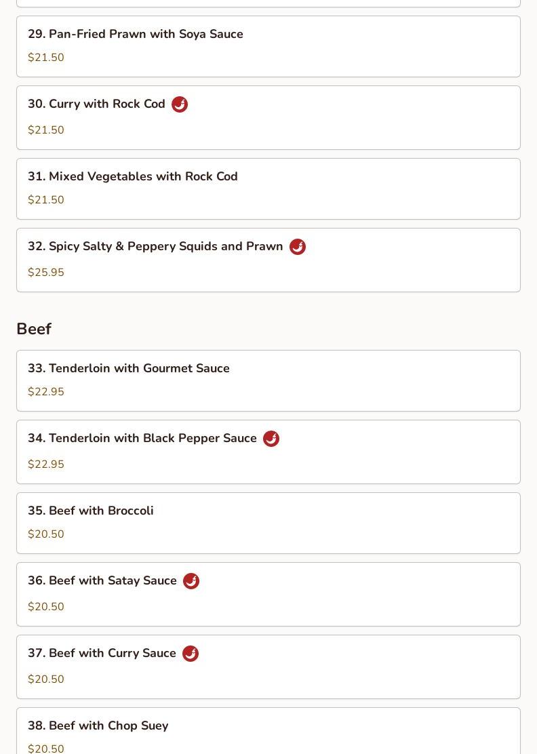
Task: Select 30. Curry with Rock Cod card
Action: 268,118
